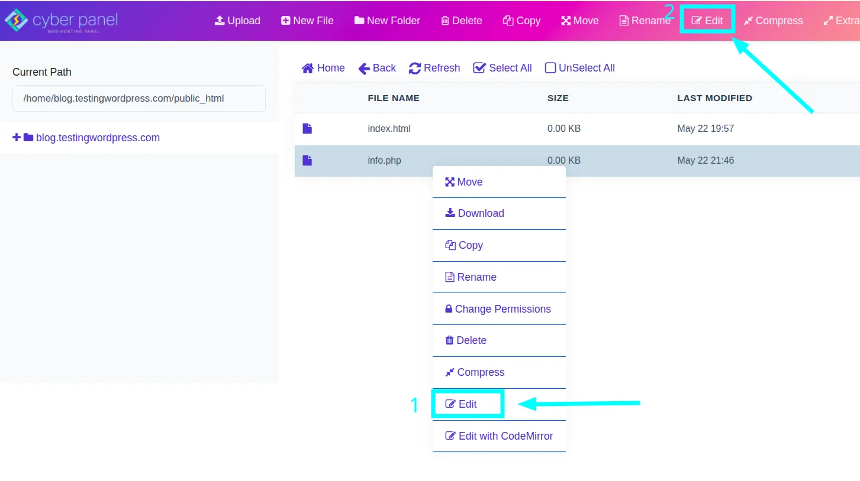The image size is (860, 481).
Task: Click the Compress icon in top toolbar
Action: [x=748, y=21]
